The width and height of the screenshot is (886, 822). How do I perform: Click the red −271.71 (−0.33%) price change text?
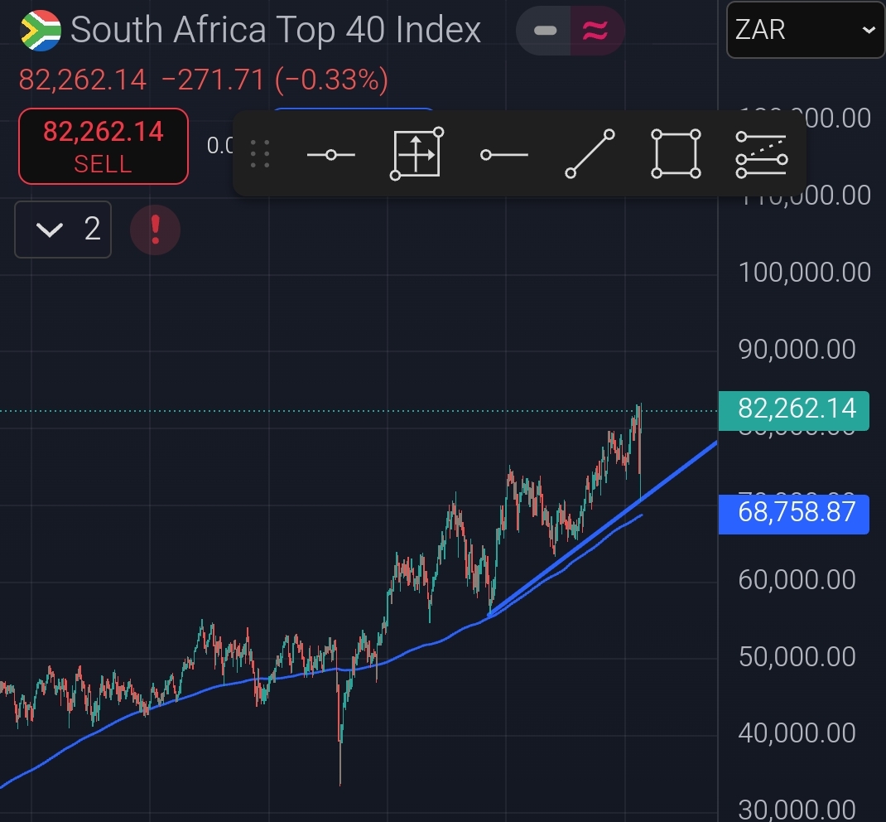click(274, 80)
